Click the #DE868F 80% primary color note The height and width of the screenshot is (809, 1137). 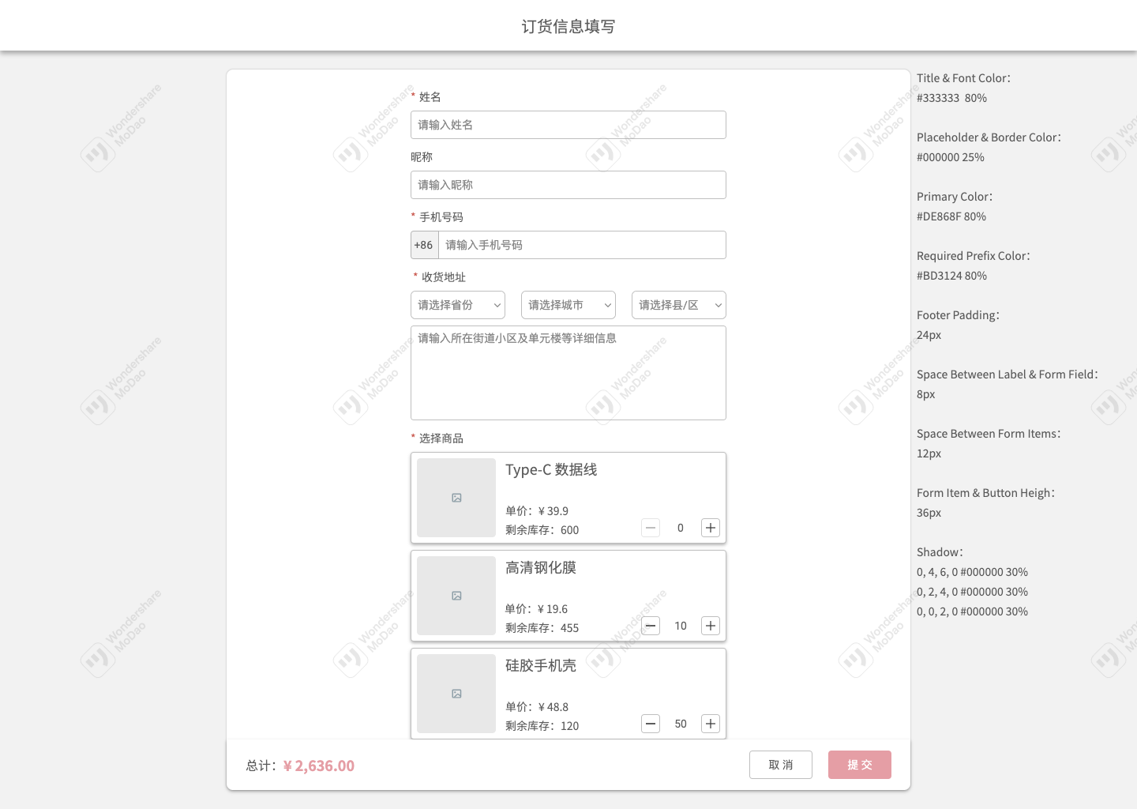pyautogui.click(x=951, y=216)
